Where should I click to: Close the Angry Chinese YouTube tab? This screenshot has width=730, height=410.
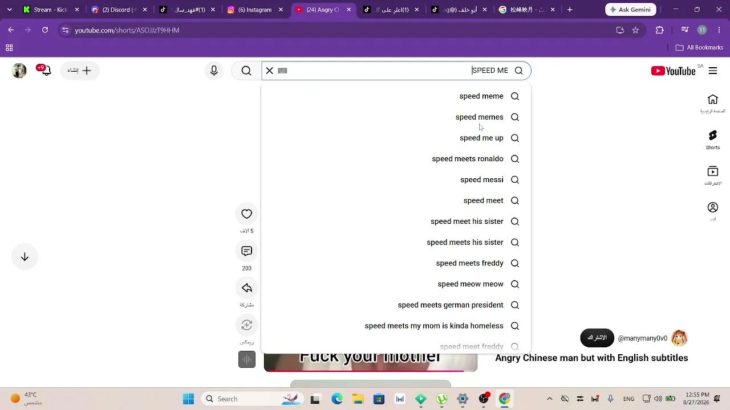pyautogui.click(x=349, y=10)
